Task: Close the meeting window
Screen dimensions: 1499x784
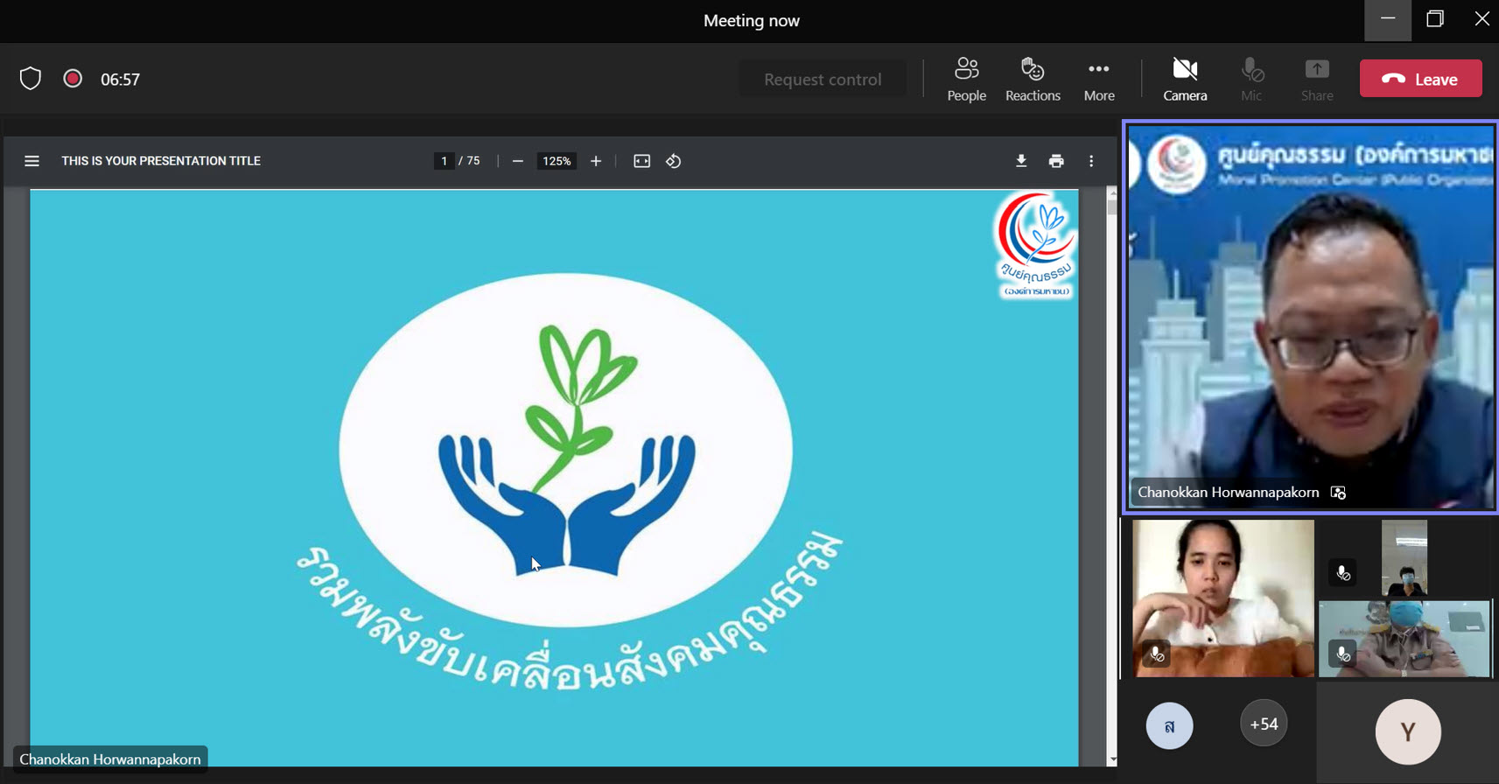Action: (1481, 19)
